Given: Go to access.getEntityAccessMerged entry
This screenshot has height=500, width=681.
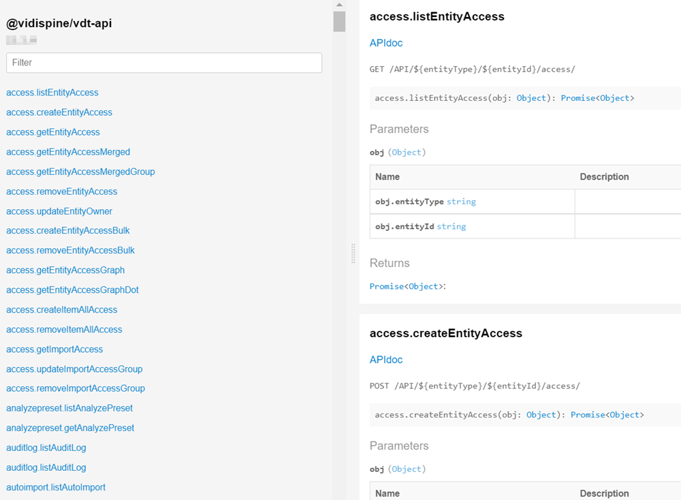Looking at the screenshot, I should [x=68, y=152].
